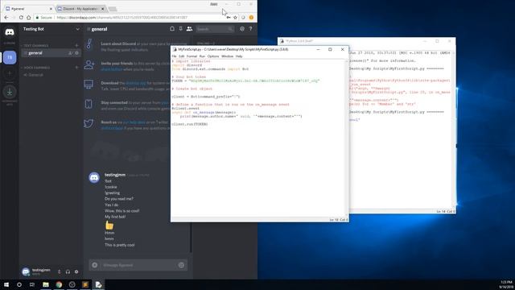Click the Invite your friends person icon

click(89, 64)
